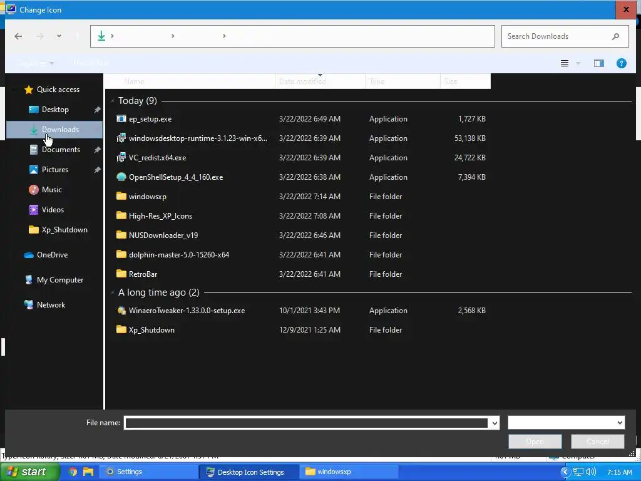Screen dimensions: 641x481
Task: Go back with the back arrow
Action: [18, 36]
